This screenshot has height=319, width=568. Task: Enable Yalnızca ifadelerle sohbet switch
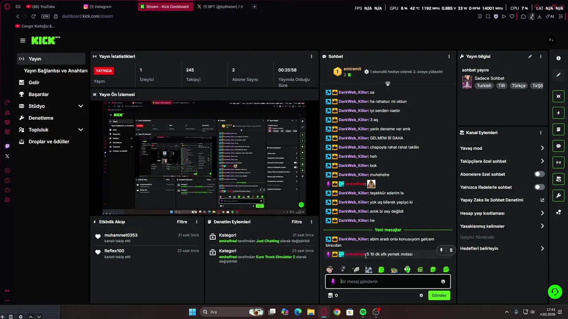(539, 187)
